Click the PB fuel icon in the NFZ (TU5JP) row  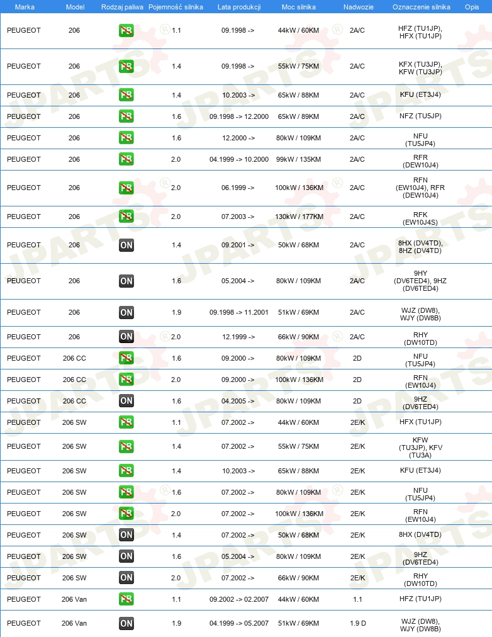click(x=126, y=116)
